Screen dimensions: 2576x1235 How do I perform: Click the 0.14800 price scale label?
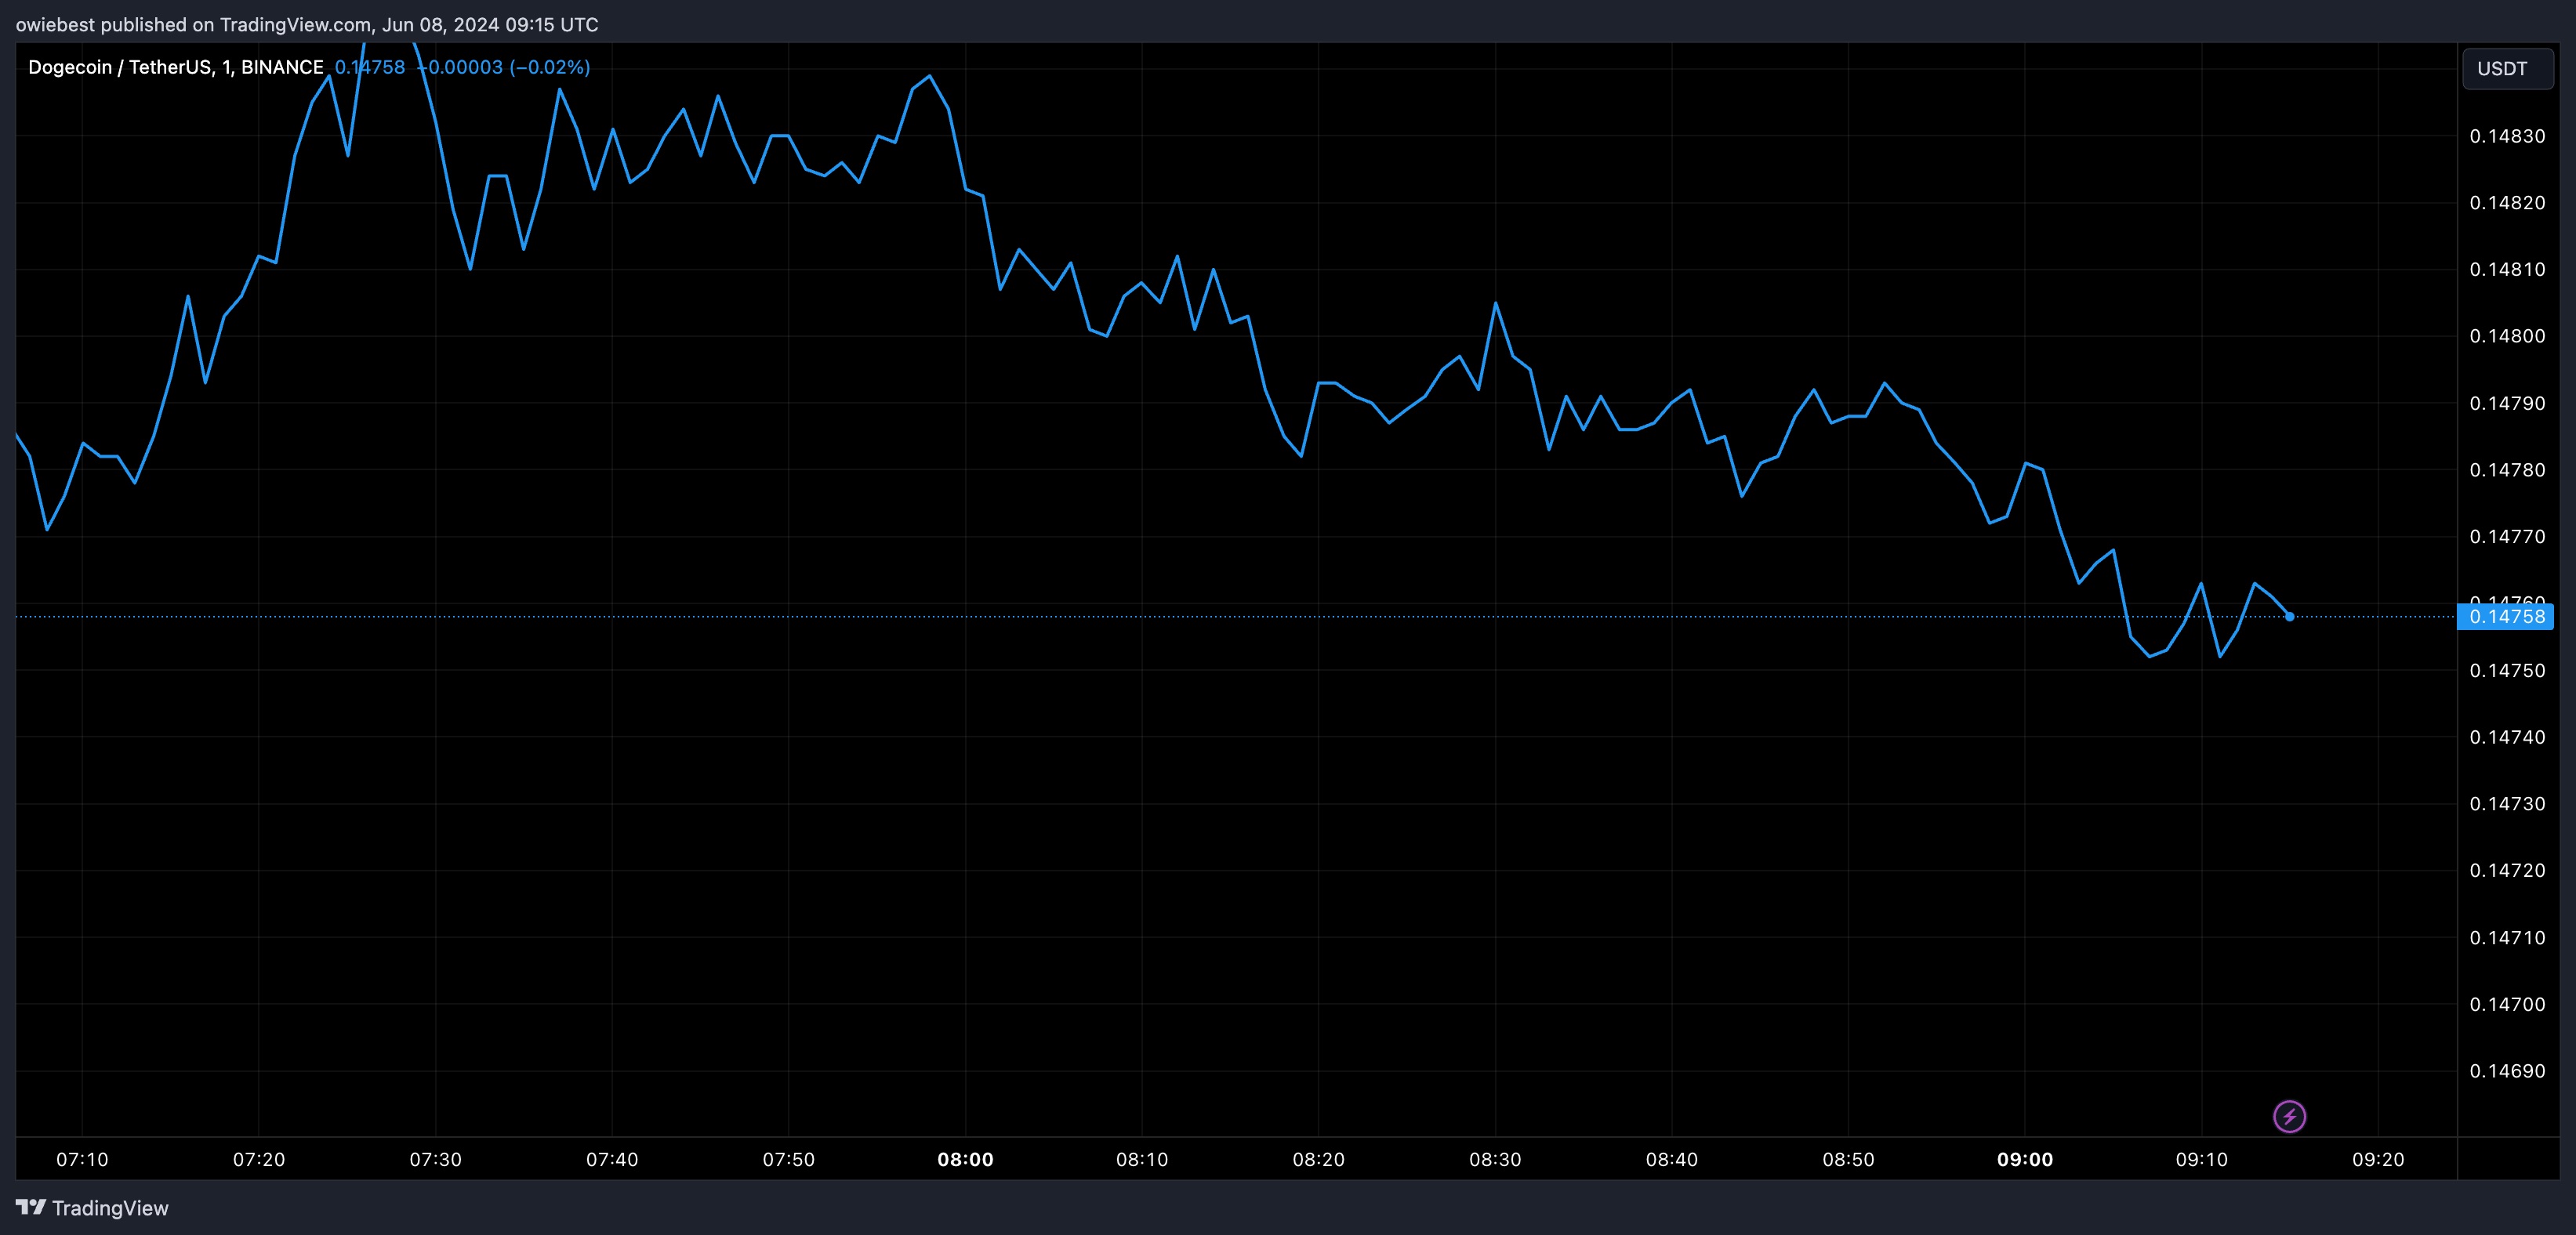click(x=2507, y=336)
